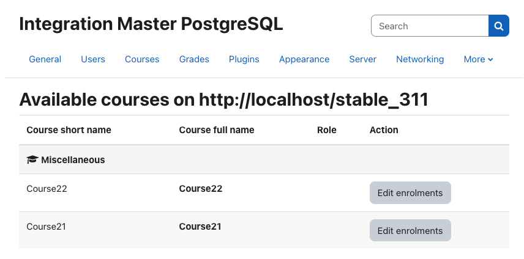Click the Action column header
This screenshot has height=259, width=524.
(384, 130)
